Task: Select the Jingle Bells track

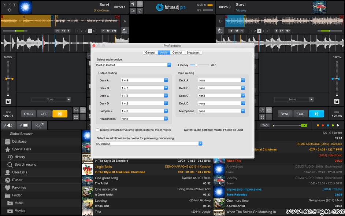Action: [x=146, y=169]
